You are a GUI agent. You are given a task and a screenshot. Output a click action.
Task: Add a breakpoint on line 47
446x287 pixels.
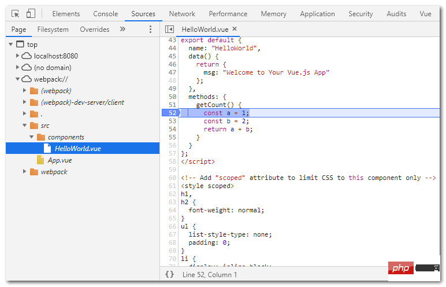(172, 72)
